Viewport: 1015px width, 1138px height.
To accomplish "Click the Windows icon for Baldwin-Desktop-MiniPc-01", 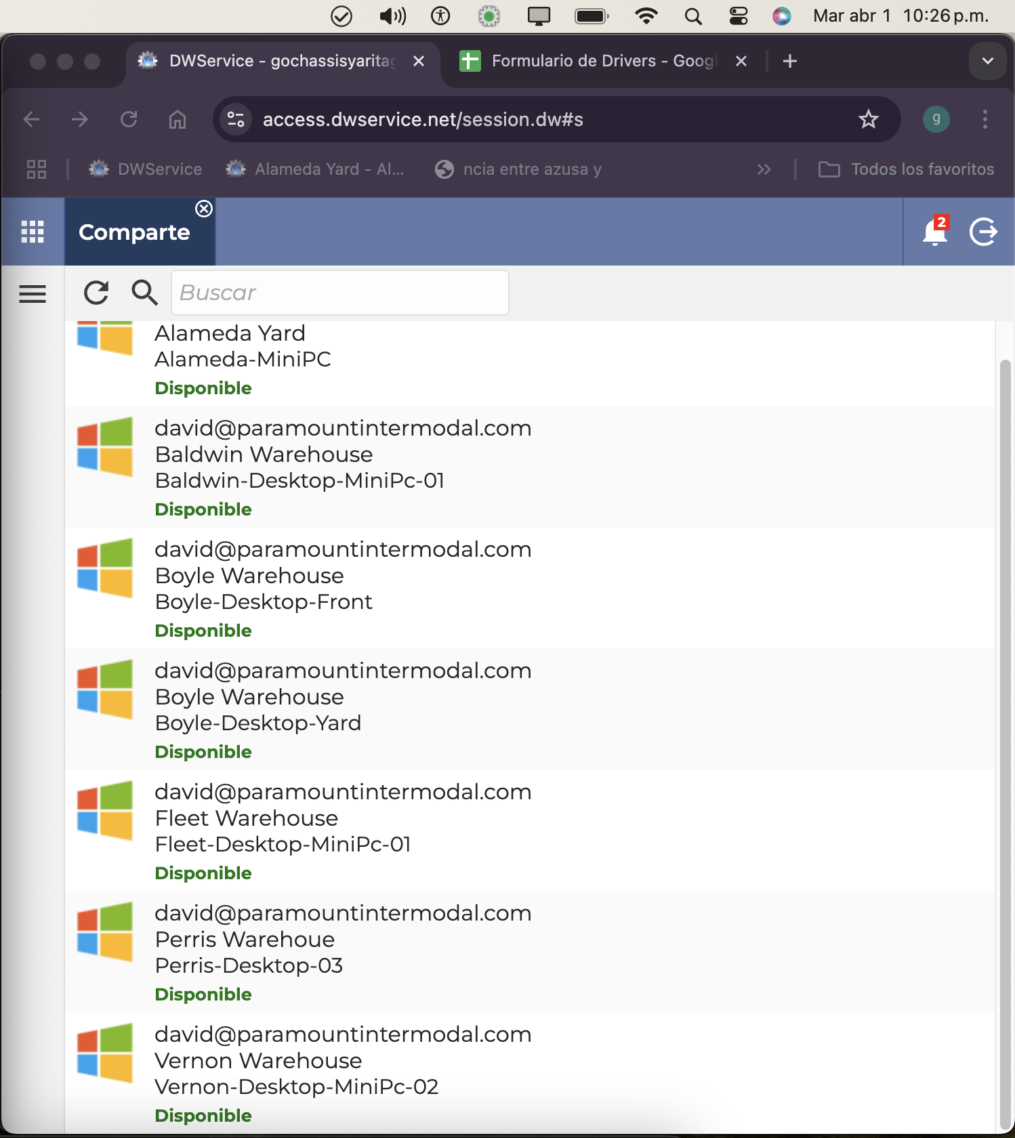I will [x=105, y=446].
